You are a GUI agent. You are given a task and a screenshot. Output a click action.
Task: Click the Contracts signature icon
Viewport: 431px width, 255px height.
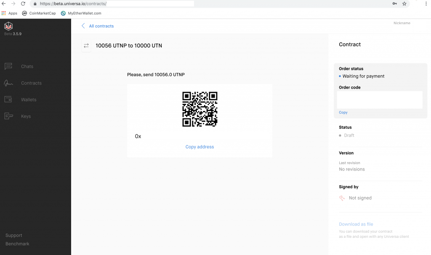[8, 83]
